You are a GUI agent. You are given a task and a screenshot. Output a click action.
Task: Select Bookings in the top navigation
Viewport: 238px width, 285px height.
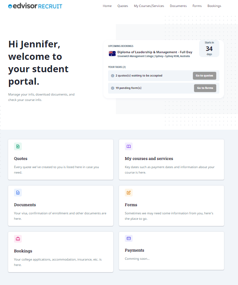click(214, 6)
